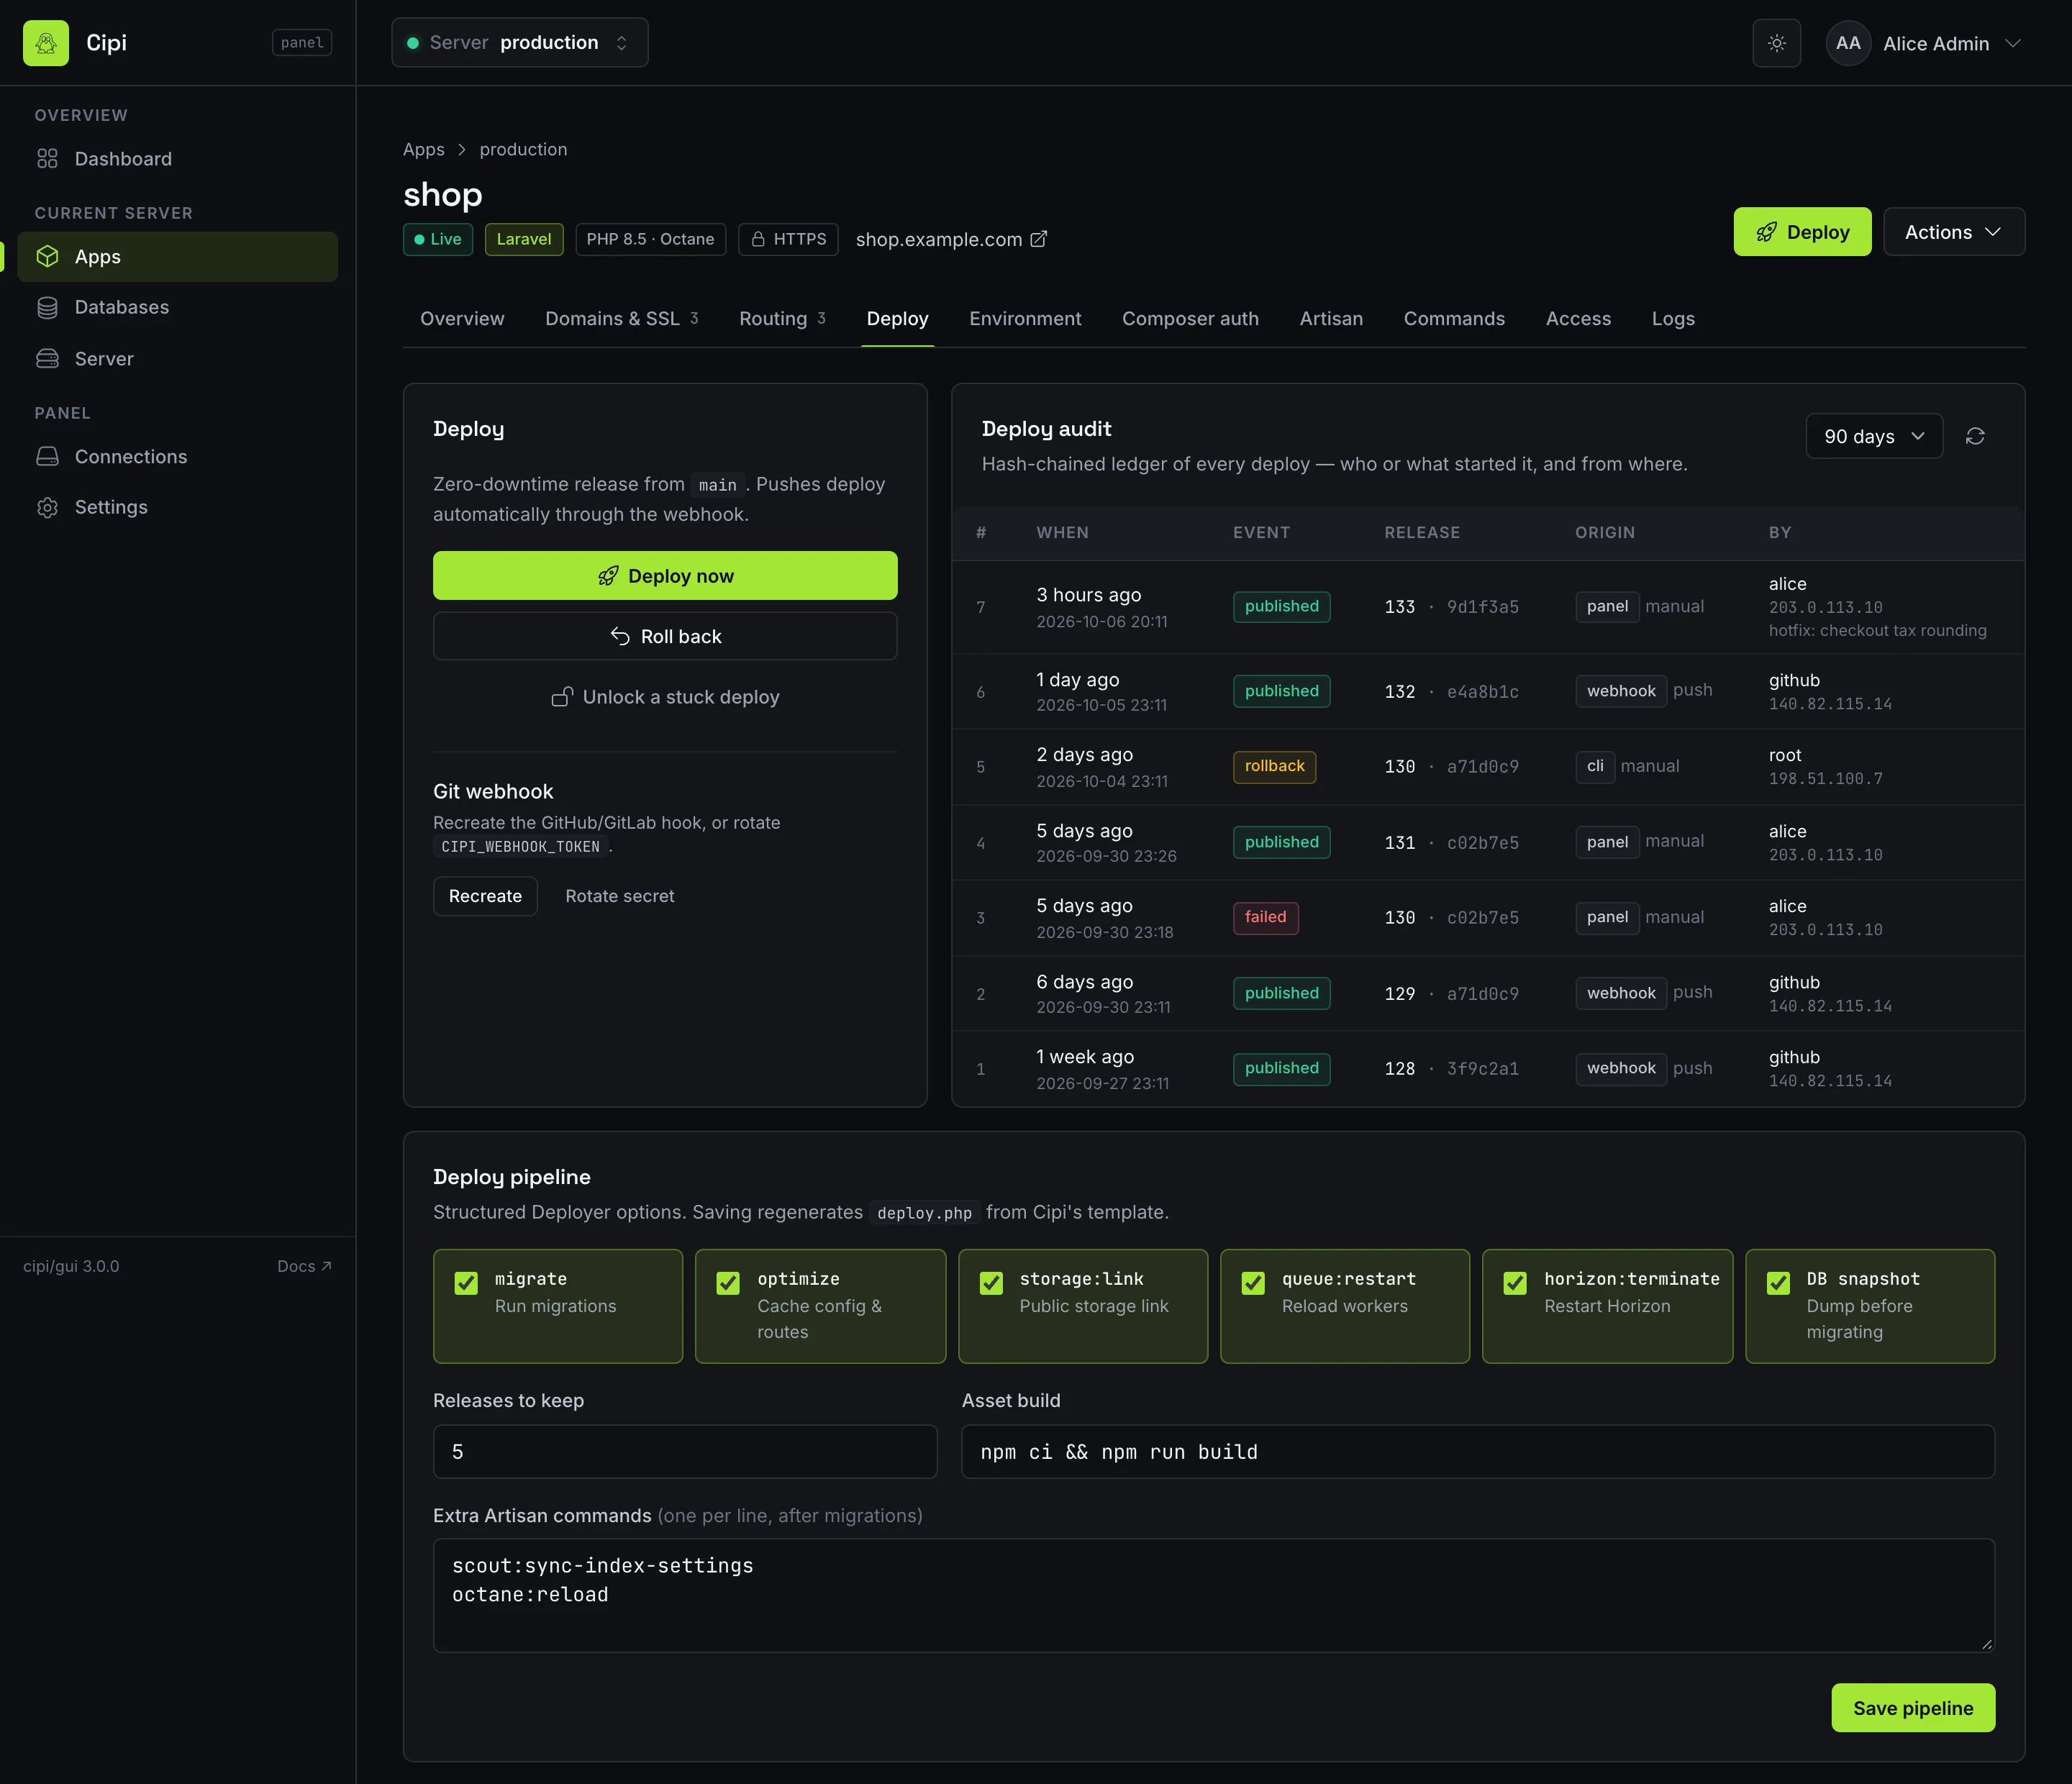This screenshot has height=1784, width=2072.
Task: Click the failed event badge in audit row 3
Action: click(1265, 917)
